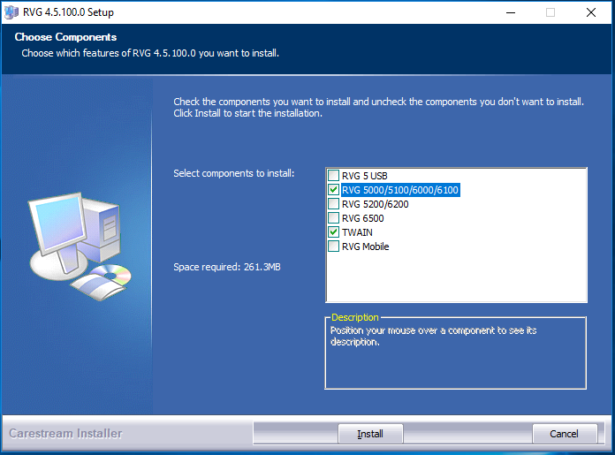Viewport: 615px width, 455px height.
Task: Select the TWAIN label in components list
Action: (357, 232)
